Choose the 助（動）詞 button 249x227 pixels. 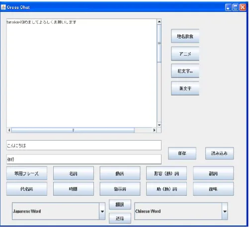pos(166,189)
